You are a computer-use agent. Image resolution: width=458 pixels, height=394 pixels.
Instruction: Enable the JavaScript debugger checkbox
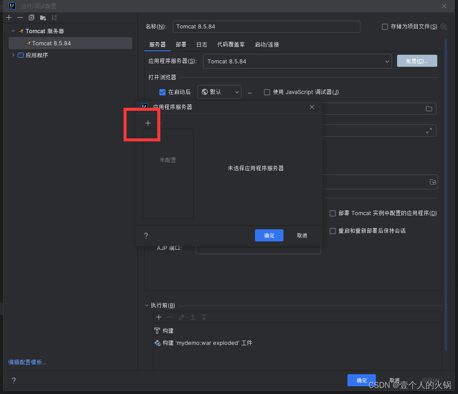267,92
